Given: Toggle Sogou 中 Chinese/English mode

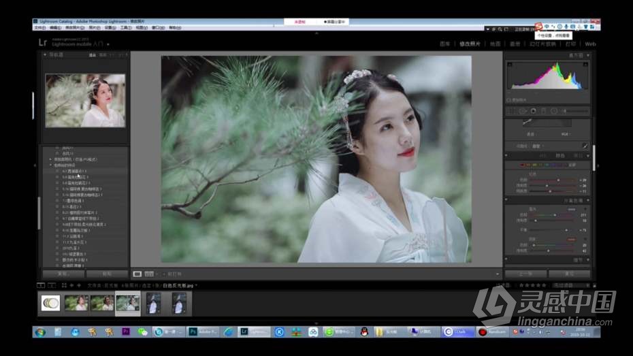Looking at the screenshot, I should [x=547, y=27].
